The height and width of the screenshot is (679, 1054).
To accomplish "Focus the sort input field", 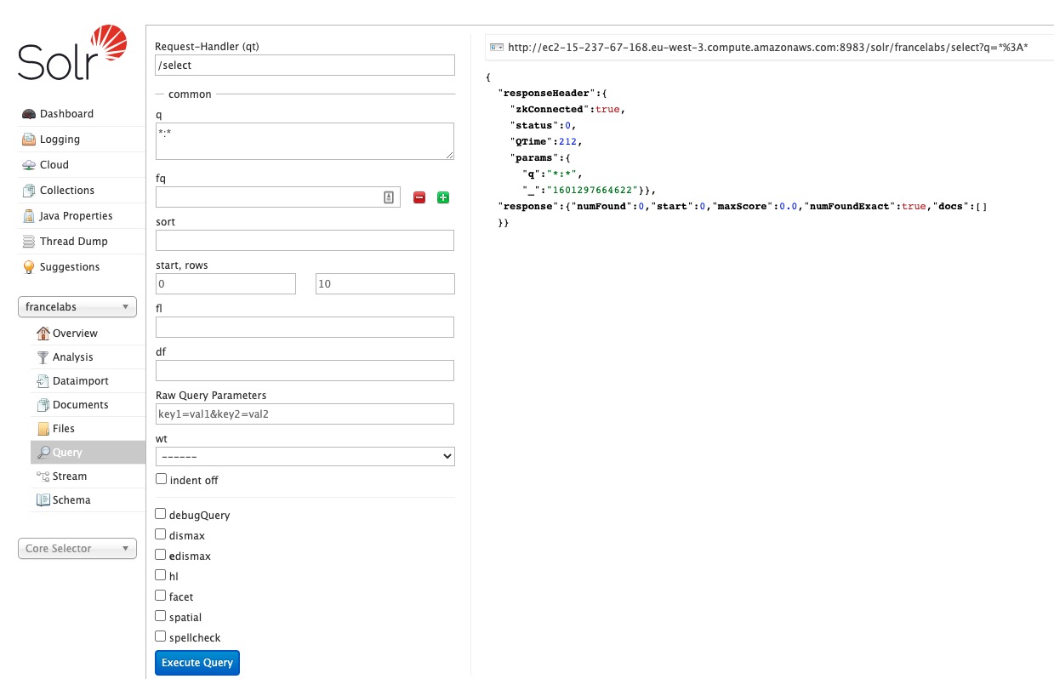I will click(x=305, y=241).
